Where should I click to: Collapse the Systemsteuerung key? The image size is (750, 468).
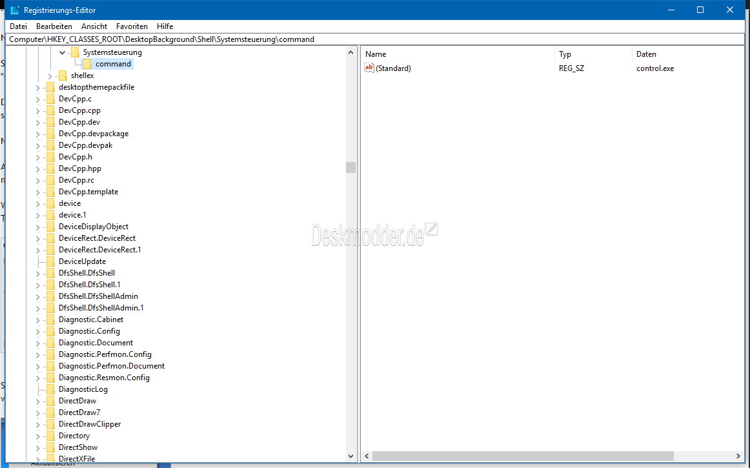click(62, 52)
